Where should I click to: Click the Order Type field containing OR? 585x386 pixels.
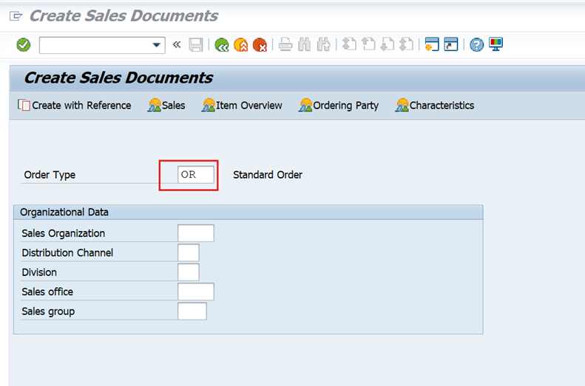[x=196, y=175]
